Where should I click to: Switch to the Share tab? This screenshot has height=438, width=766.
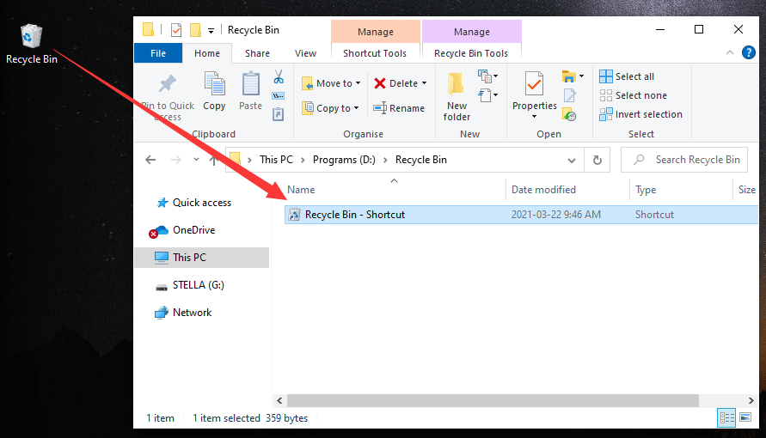257,53
